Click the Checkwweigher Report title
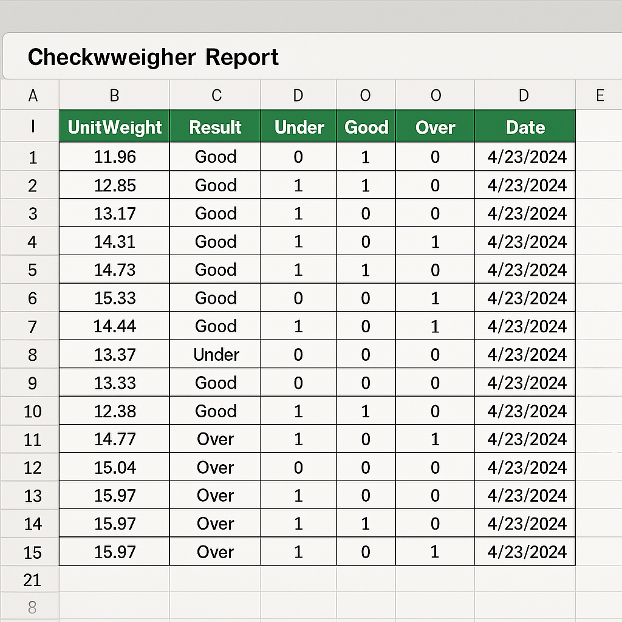Screen dimensions: 622x622 coord(152,57)
